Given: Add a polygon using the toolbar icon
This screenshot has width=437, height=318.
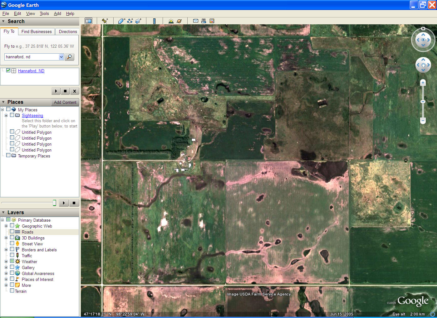Looking at the screenshot, I should [x=121, y=21].
